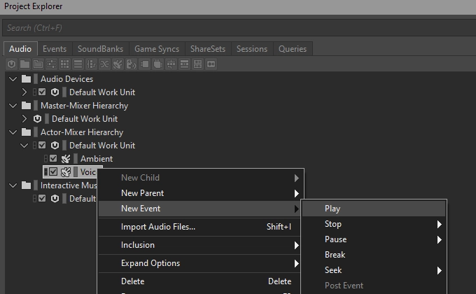Image resolution: width=476 pixels, height=294 pixels.
Task: Open the Stop submenu arrow
Action: pyautogui.click(x=440, y=225)
